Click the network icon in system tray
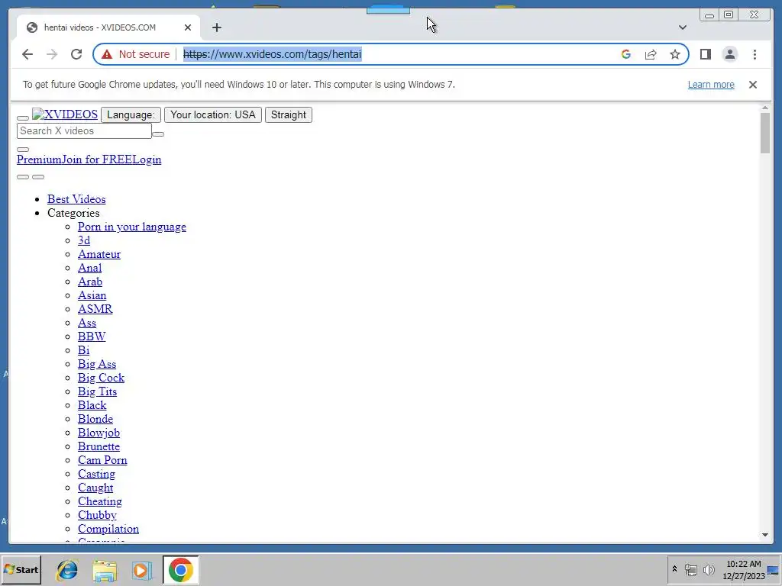782x586 pixels. [x=690, y=569]
